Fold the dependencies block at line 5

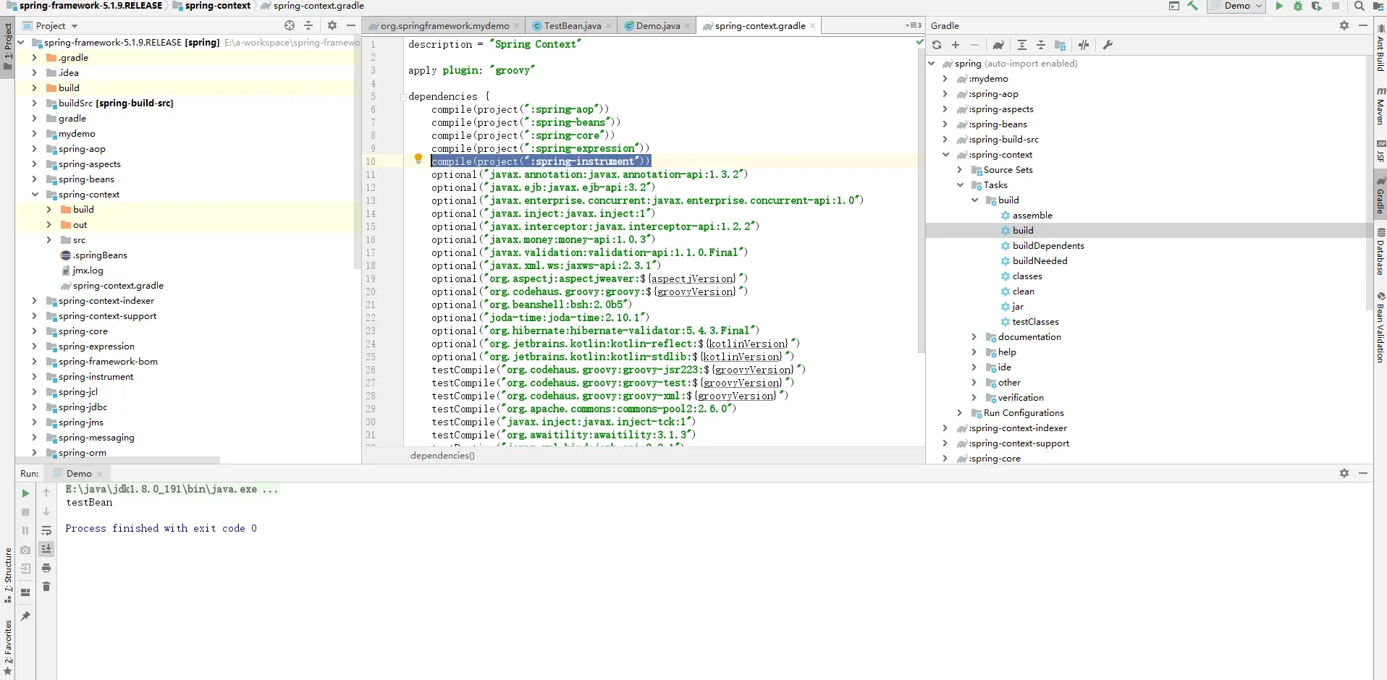pyautogui.click(x=402, y=97)
